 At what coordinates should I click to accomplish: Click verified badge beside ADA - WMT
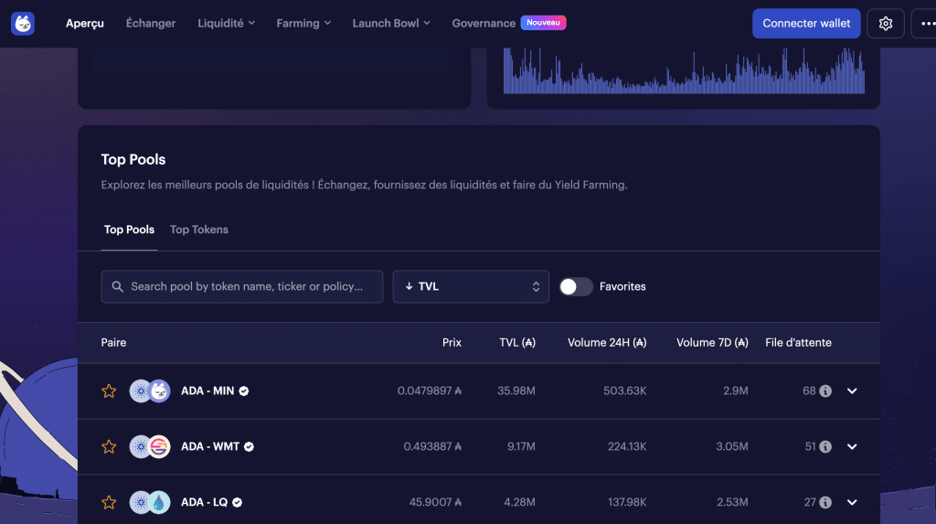[x=249, y=446]
